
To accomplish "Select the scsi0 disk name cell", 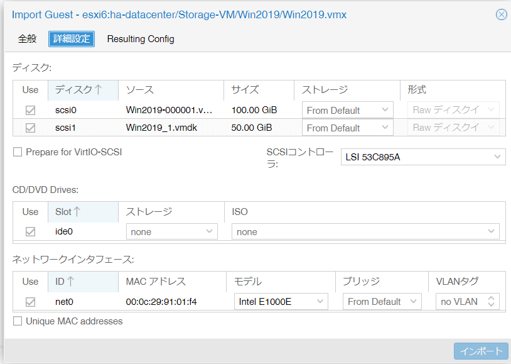I will [83, 111].
